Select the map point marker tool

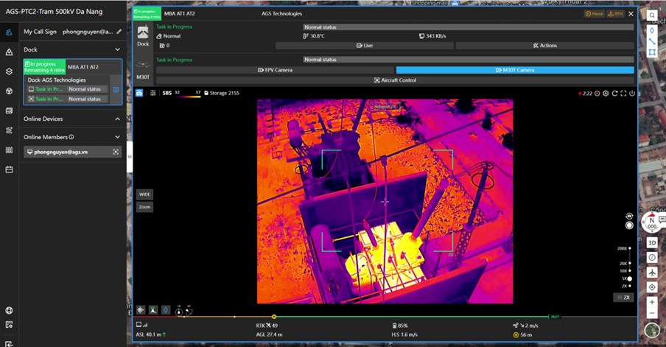(652, 31)
